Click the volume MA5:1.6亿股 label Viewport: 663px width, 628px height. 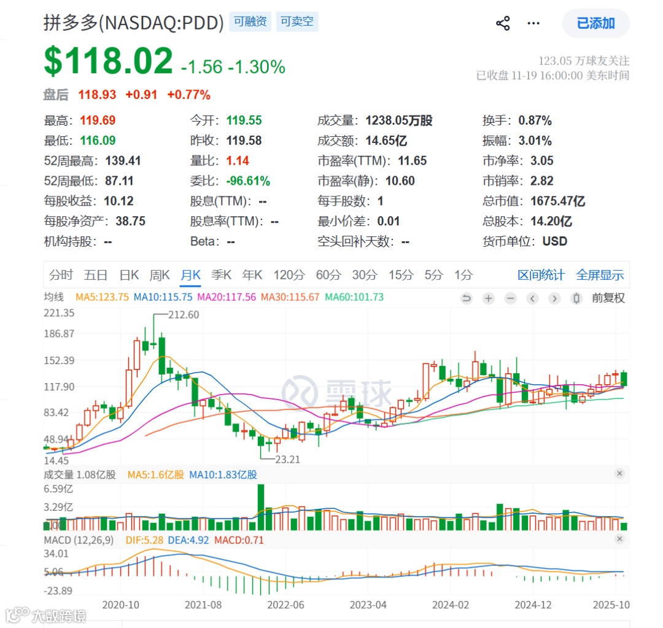(x=155, y=475)
